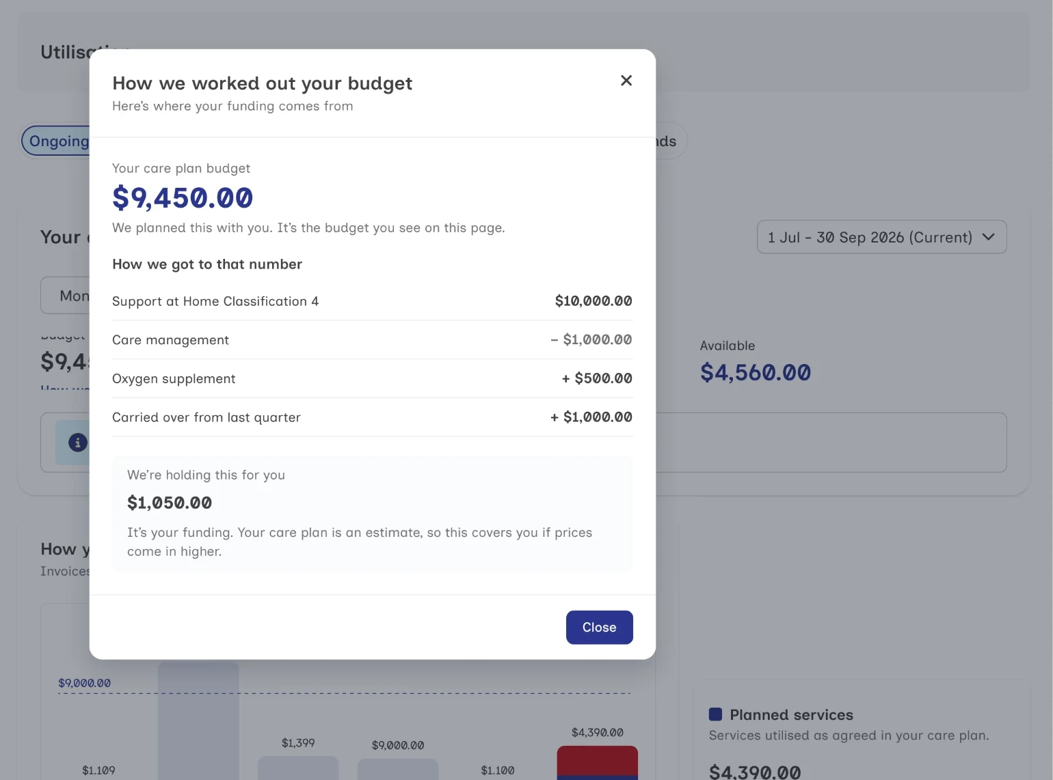Click the $4,390.00 label above the red bar
Screen dimensions: 1053x780
tap(598, 732)
